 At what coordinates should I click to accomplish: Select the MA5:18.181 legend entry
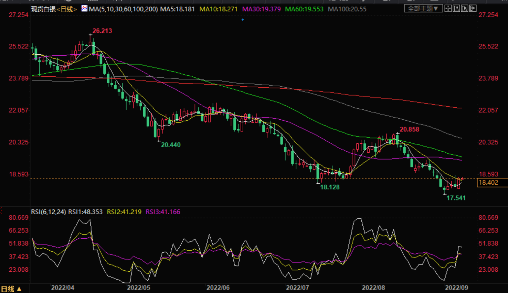coord(178,9)
